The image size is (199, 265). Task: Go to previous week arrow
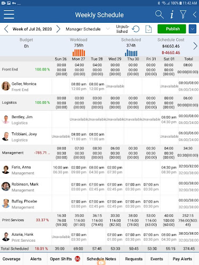6,29
